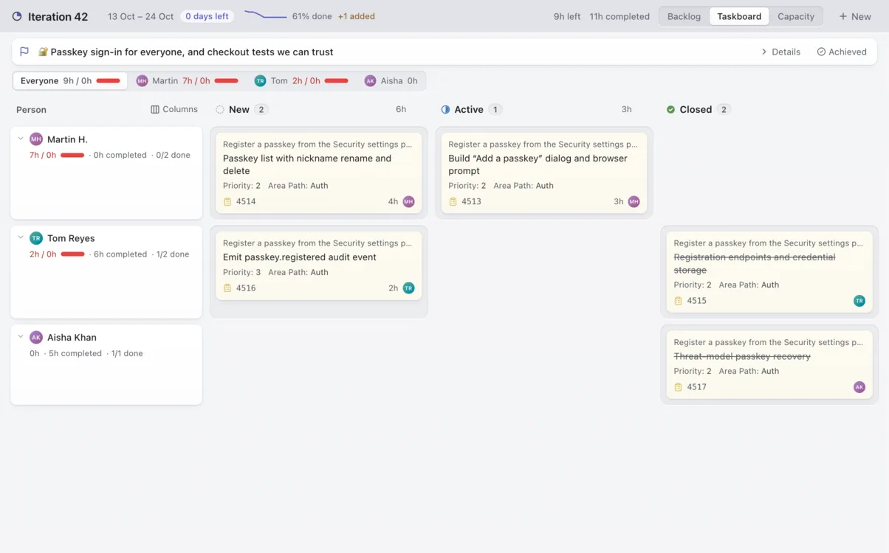Click 4h estimate on card 4514
The image size is (889, 553).
pyautogui.click(x=393, y=201)
